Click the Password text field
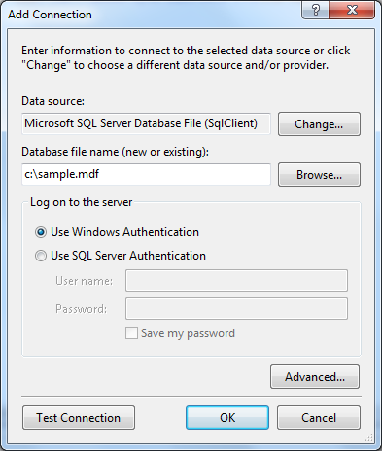Screen dimensions: 382x451 pos(236,309)
